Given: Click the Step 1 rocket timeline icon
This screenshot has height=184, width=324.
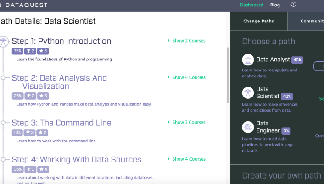Looking at the screenshot, I should 4,42.
